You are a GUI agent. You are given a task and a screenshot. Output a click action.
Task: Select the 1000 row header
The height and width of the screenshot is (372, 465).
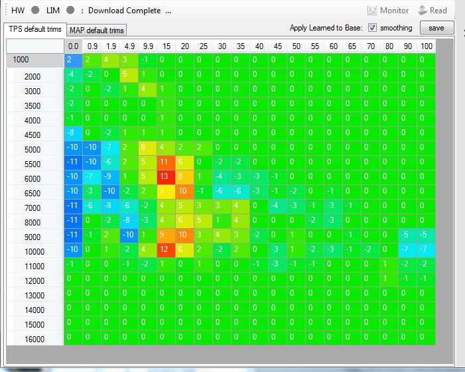[x=35, y=60]
